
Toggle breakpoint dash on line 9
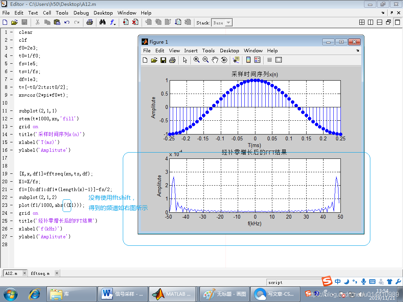coord(11,95)
